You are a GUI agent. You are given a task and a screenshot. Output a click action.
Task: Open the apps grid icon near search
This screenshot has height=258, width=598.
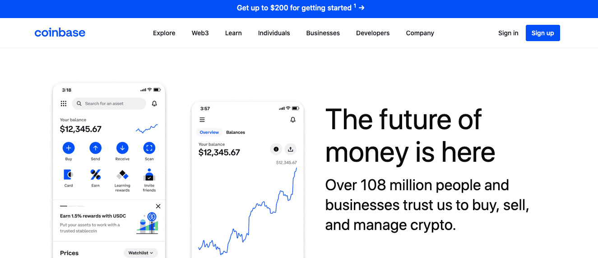(64, 103)
